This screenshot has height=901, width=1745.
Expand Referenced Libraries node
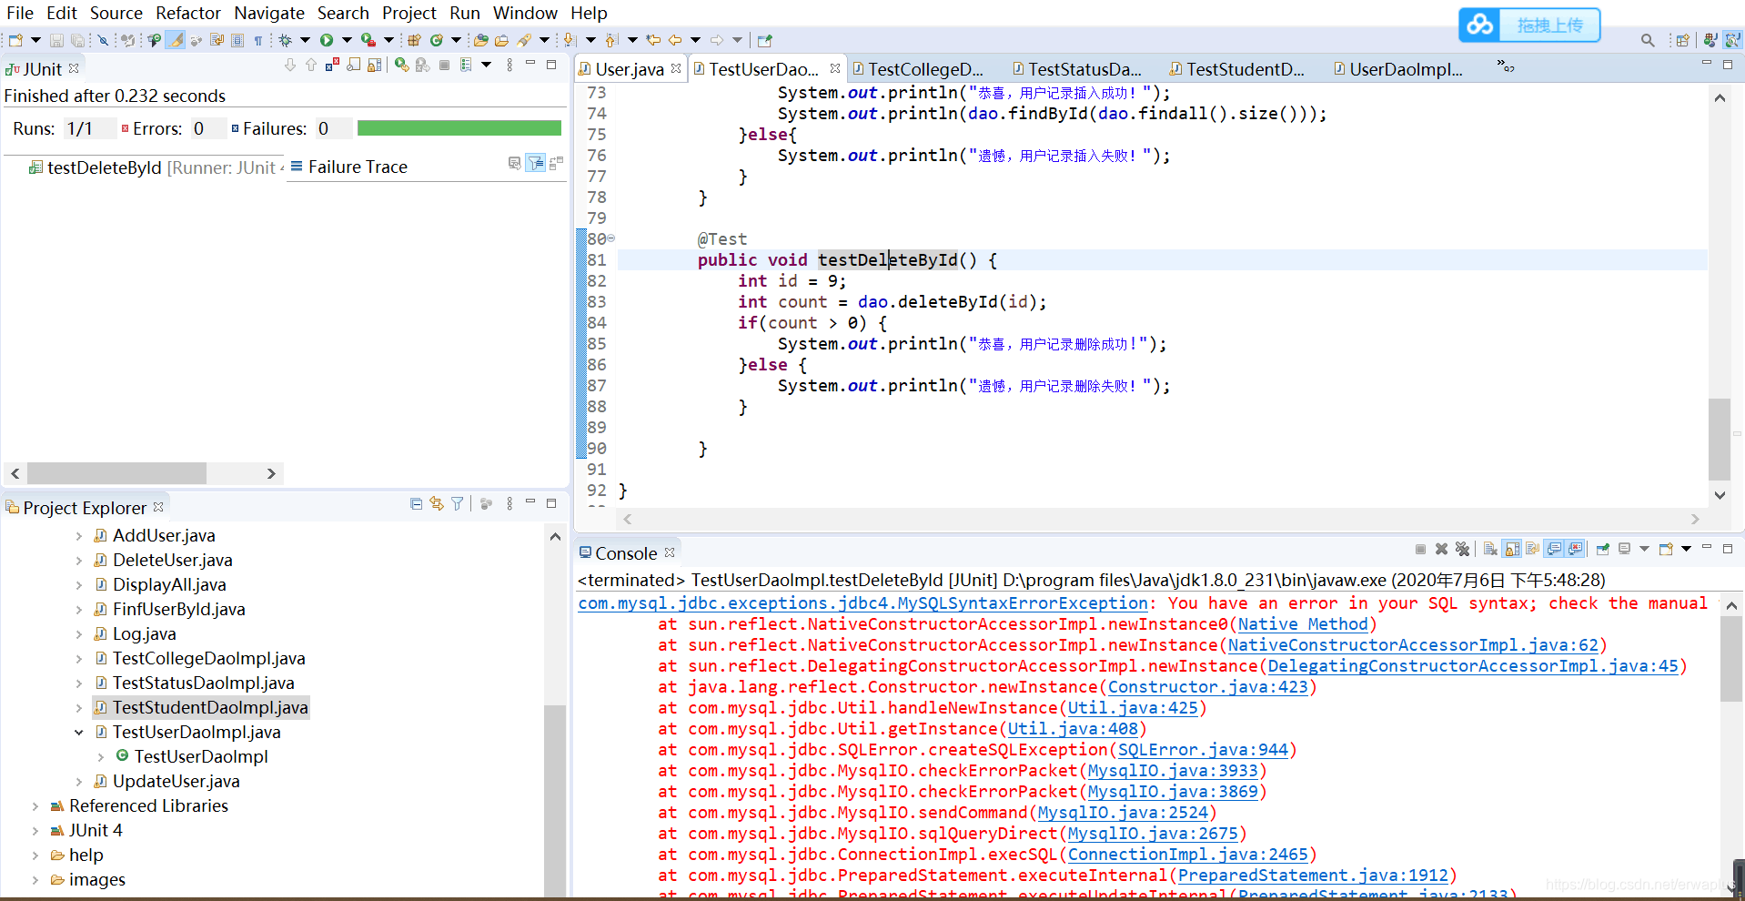point(35,806)
